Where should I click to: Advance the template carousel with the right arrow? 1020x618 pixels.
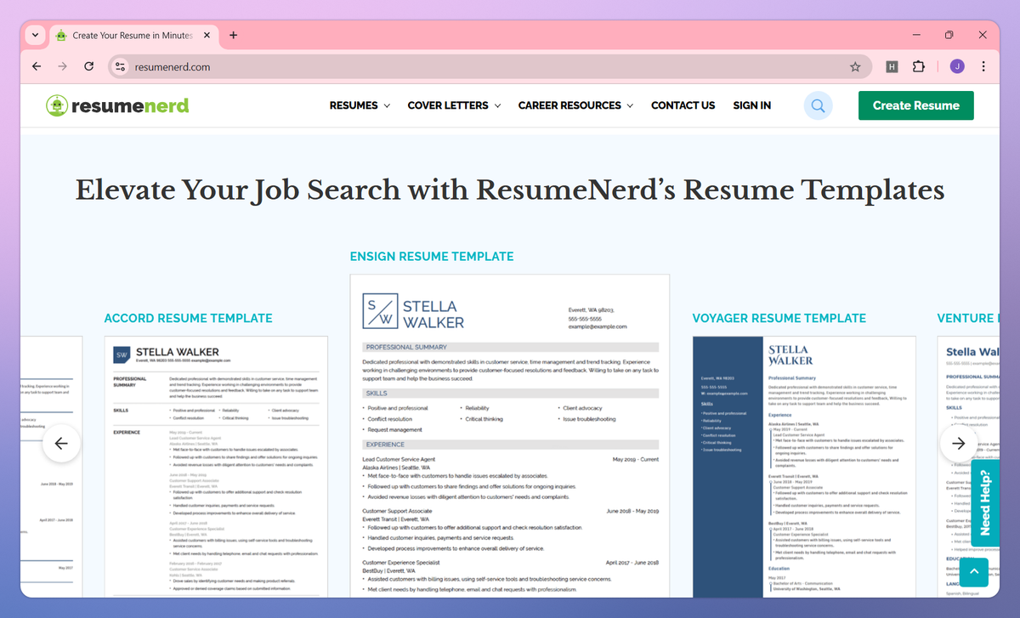coord(958,443)
